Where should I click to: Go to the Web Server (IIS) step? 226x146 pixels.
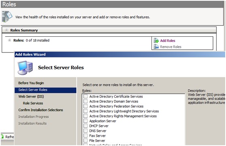(x=31, y=96)
